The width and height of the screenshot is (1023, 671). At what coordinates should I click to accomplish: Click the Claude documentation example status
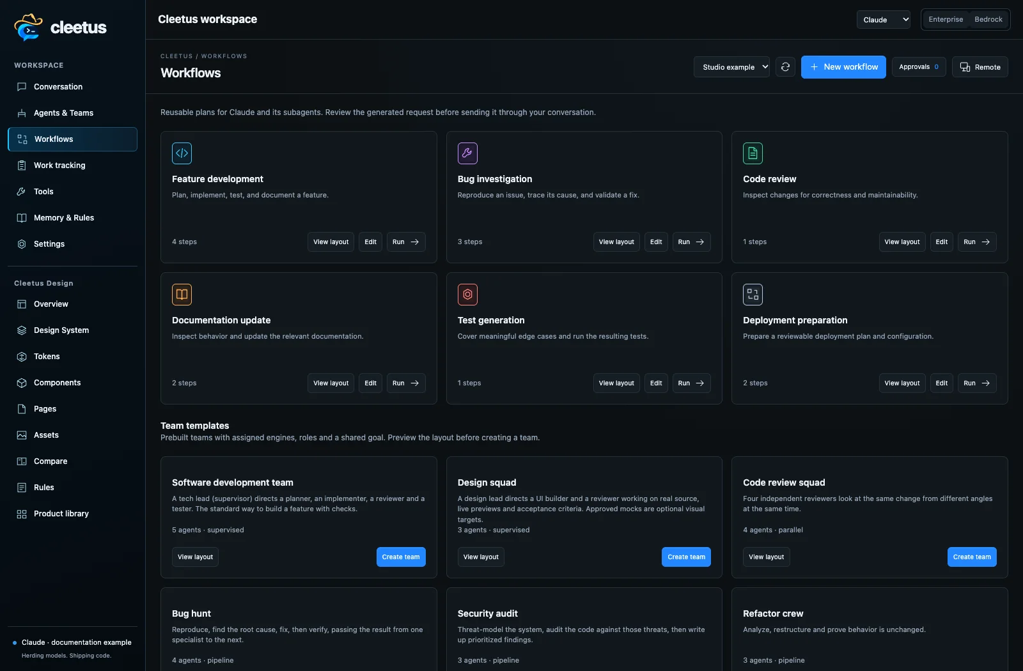(x=72, y=643)
